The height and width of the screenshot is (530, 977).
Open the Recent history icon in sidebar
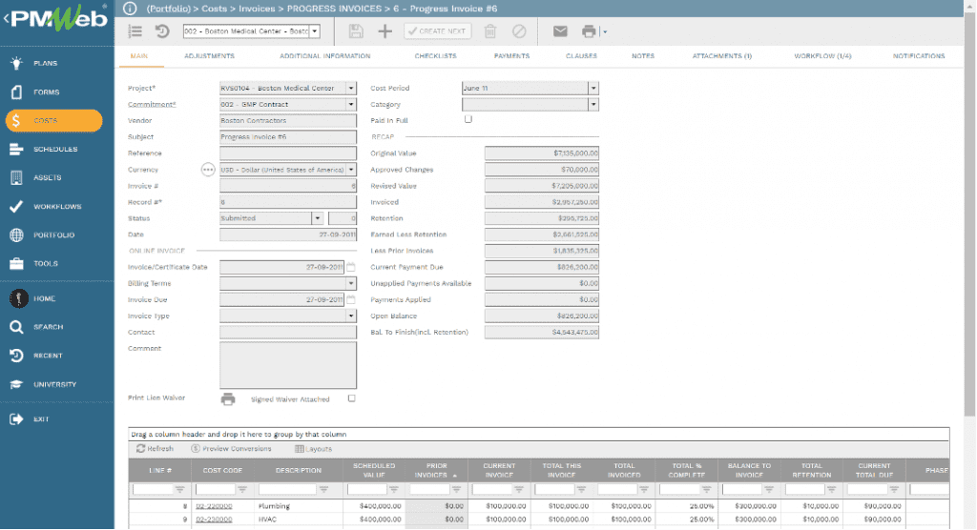pos(17,355)
